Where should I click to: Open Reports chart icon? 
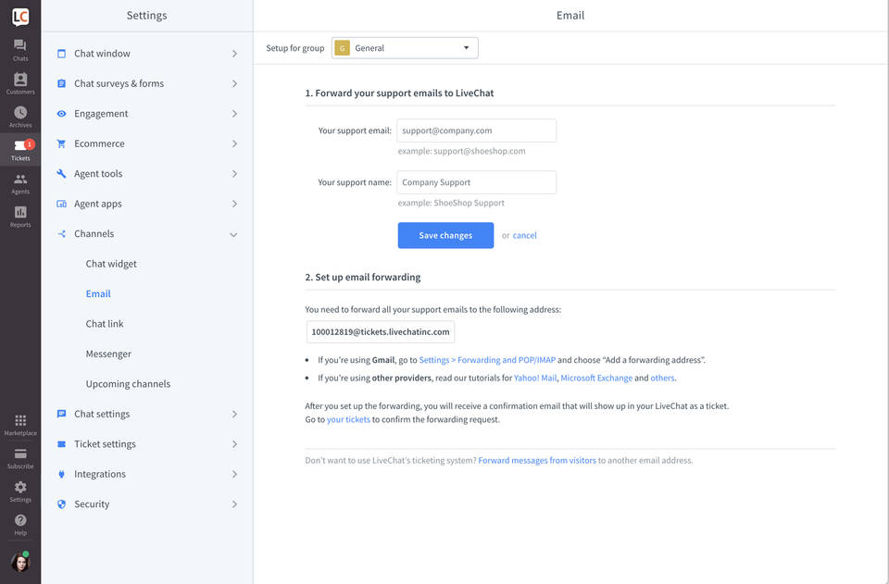[x=20, y=217]
